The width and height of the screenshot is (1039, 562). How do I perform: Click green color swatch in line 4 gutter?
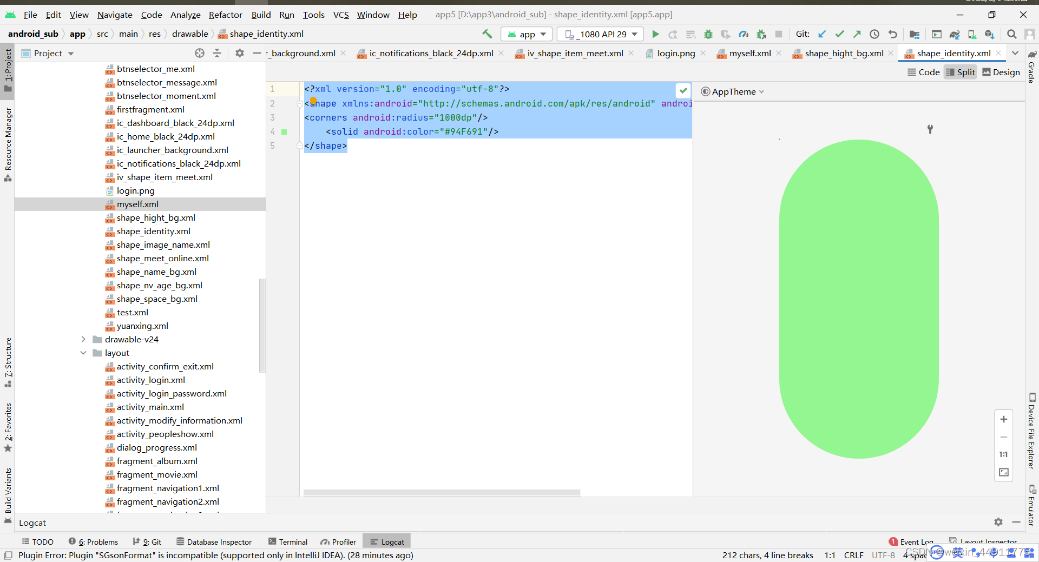tap(284, 131)
